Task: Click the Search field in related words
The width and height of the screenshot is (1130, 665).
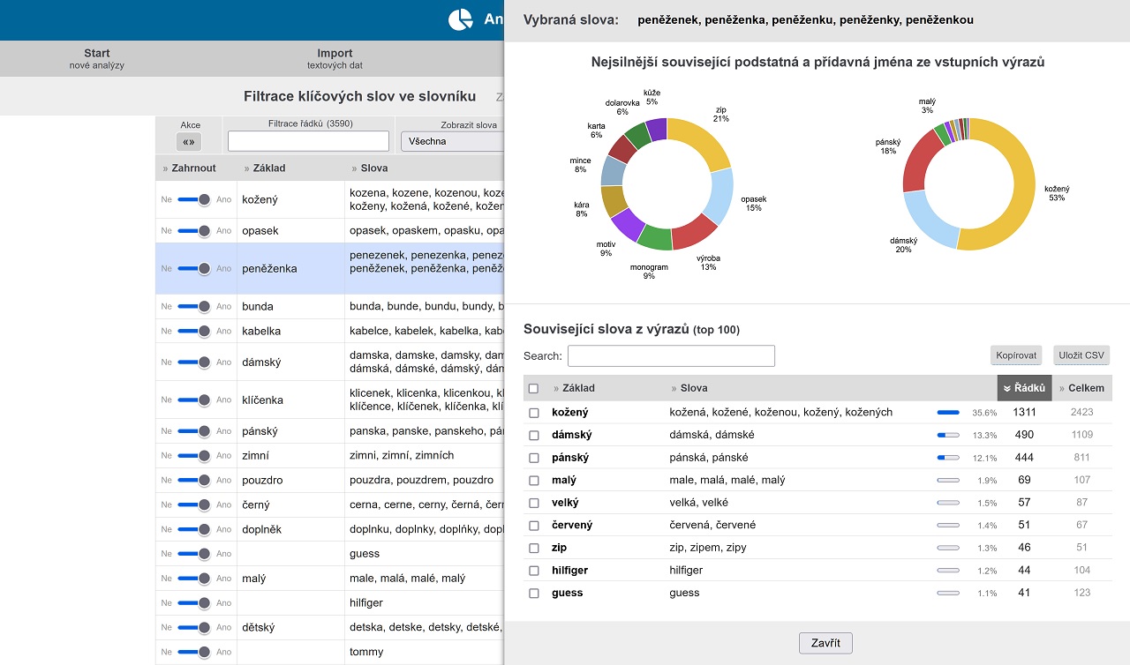Action: (671, 355)
